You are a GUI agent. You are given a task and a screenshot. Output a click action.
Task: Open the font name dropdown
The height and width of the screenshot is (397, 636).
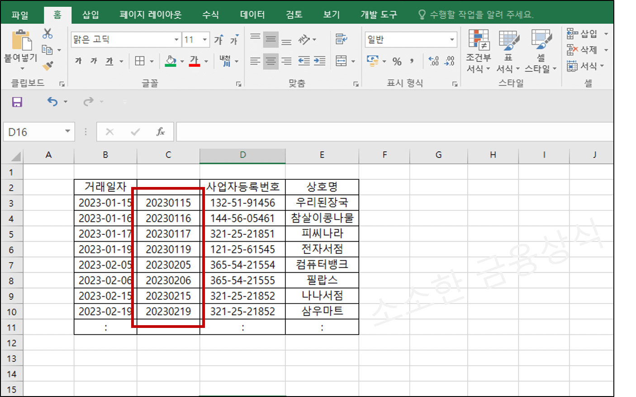point(176,39)
